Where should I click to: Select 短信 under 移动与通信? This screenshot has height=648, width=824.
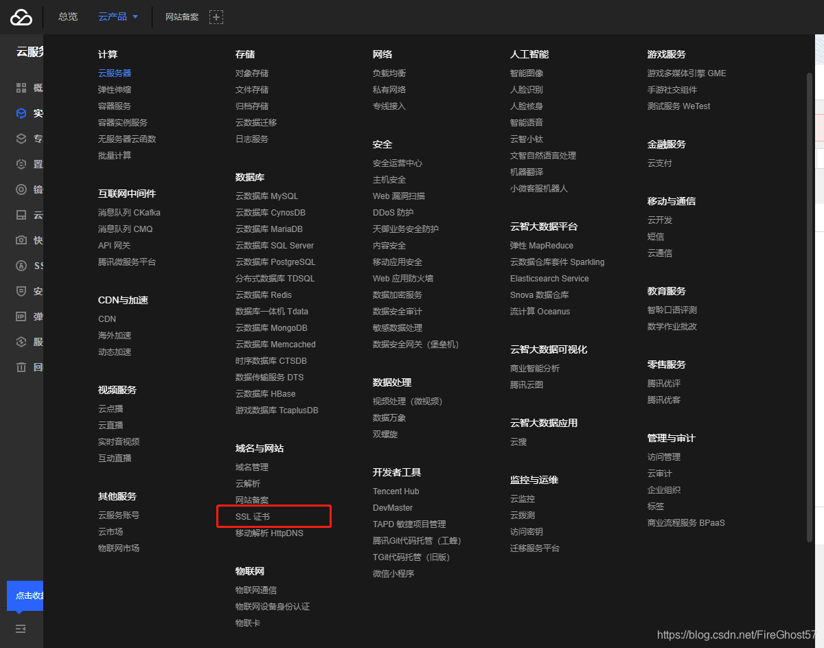coord(656,236)
